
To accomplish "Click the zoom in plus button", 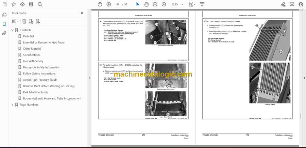I will point(164,4).
